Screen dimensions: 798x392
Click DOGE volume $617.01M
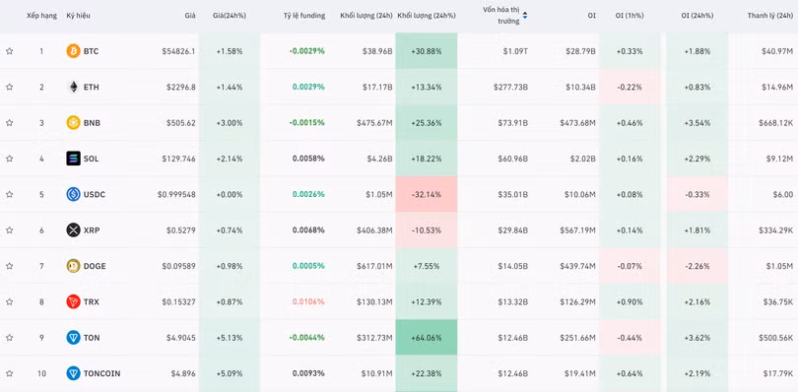pyautogui.click(x=374, y=266)
